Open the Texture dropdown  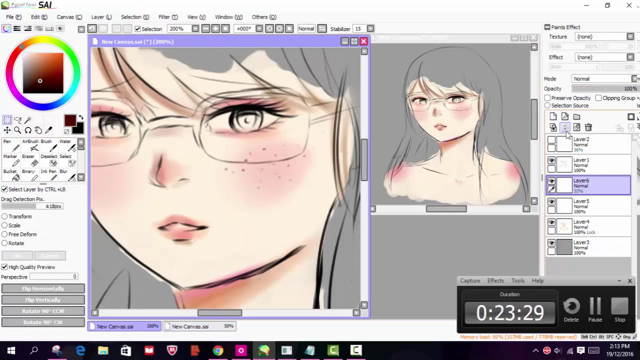point(630,36)
